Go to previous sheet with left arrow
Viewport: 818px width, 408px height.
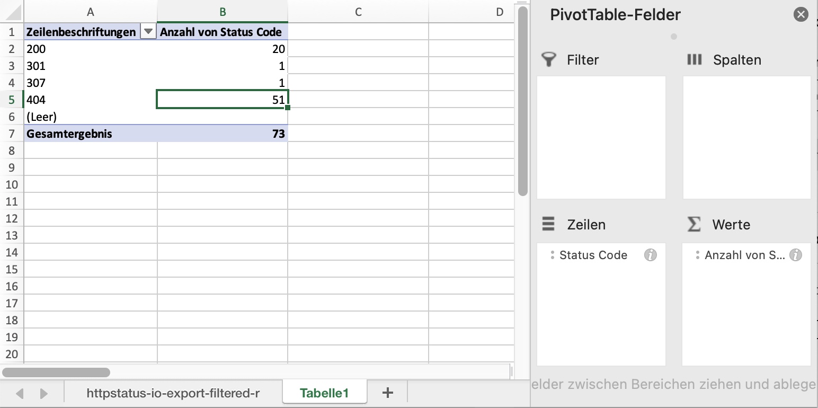coord(20,393)
